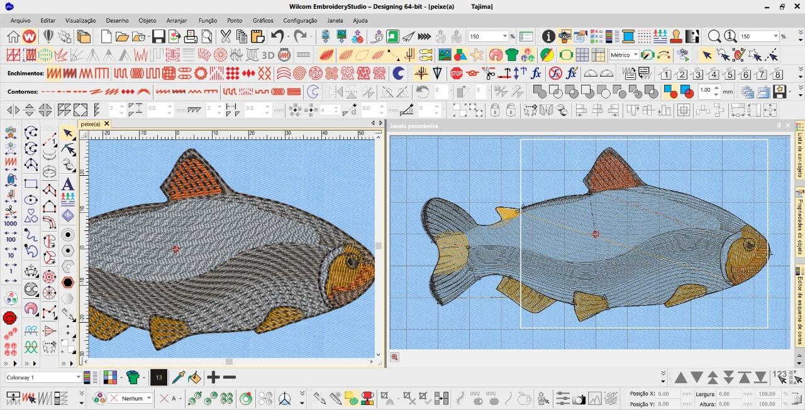Viewport: 805px width, 410px height.
Task: Switch to the peixe(a) document tab
Action: pos(91,124)
